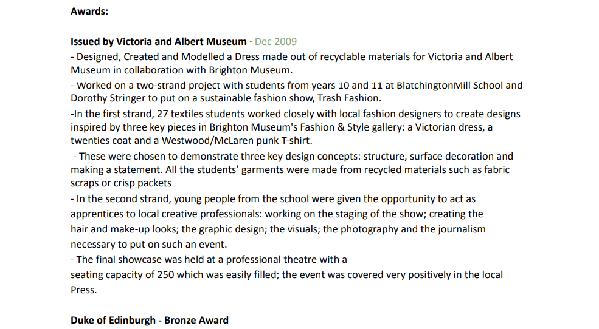Click the line starting "- These were chosen"
The image size is (599, 329).
click(293, 156)
